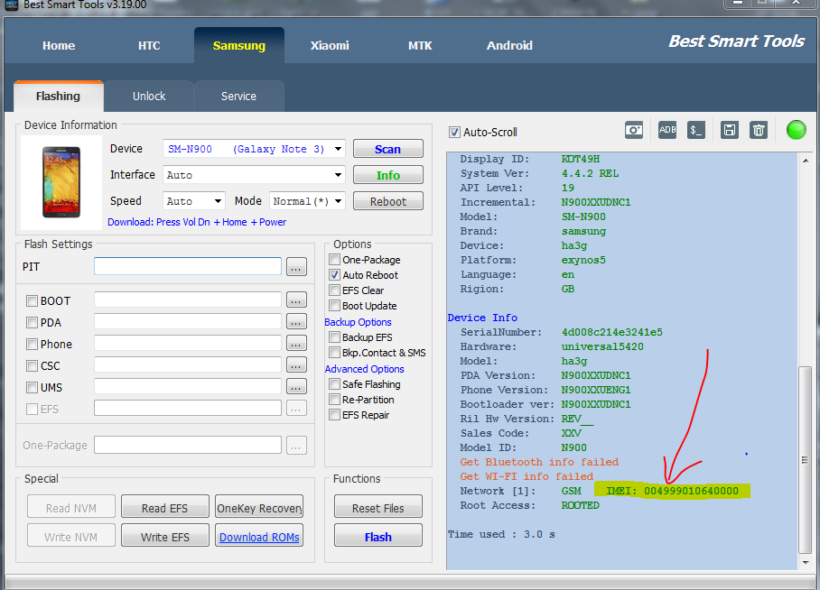The image size is (820, 590).
Task: Click the Galaxy Note 3 phone thumbnail
Action: [61, 182]
